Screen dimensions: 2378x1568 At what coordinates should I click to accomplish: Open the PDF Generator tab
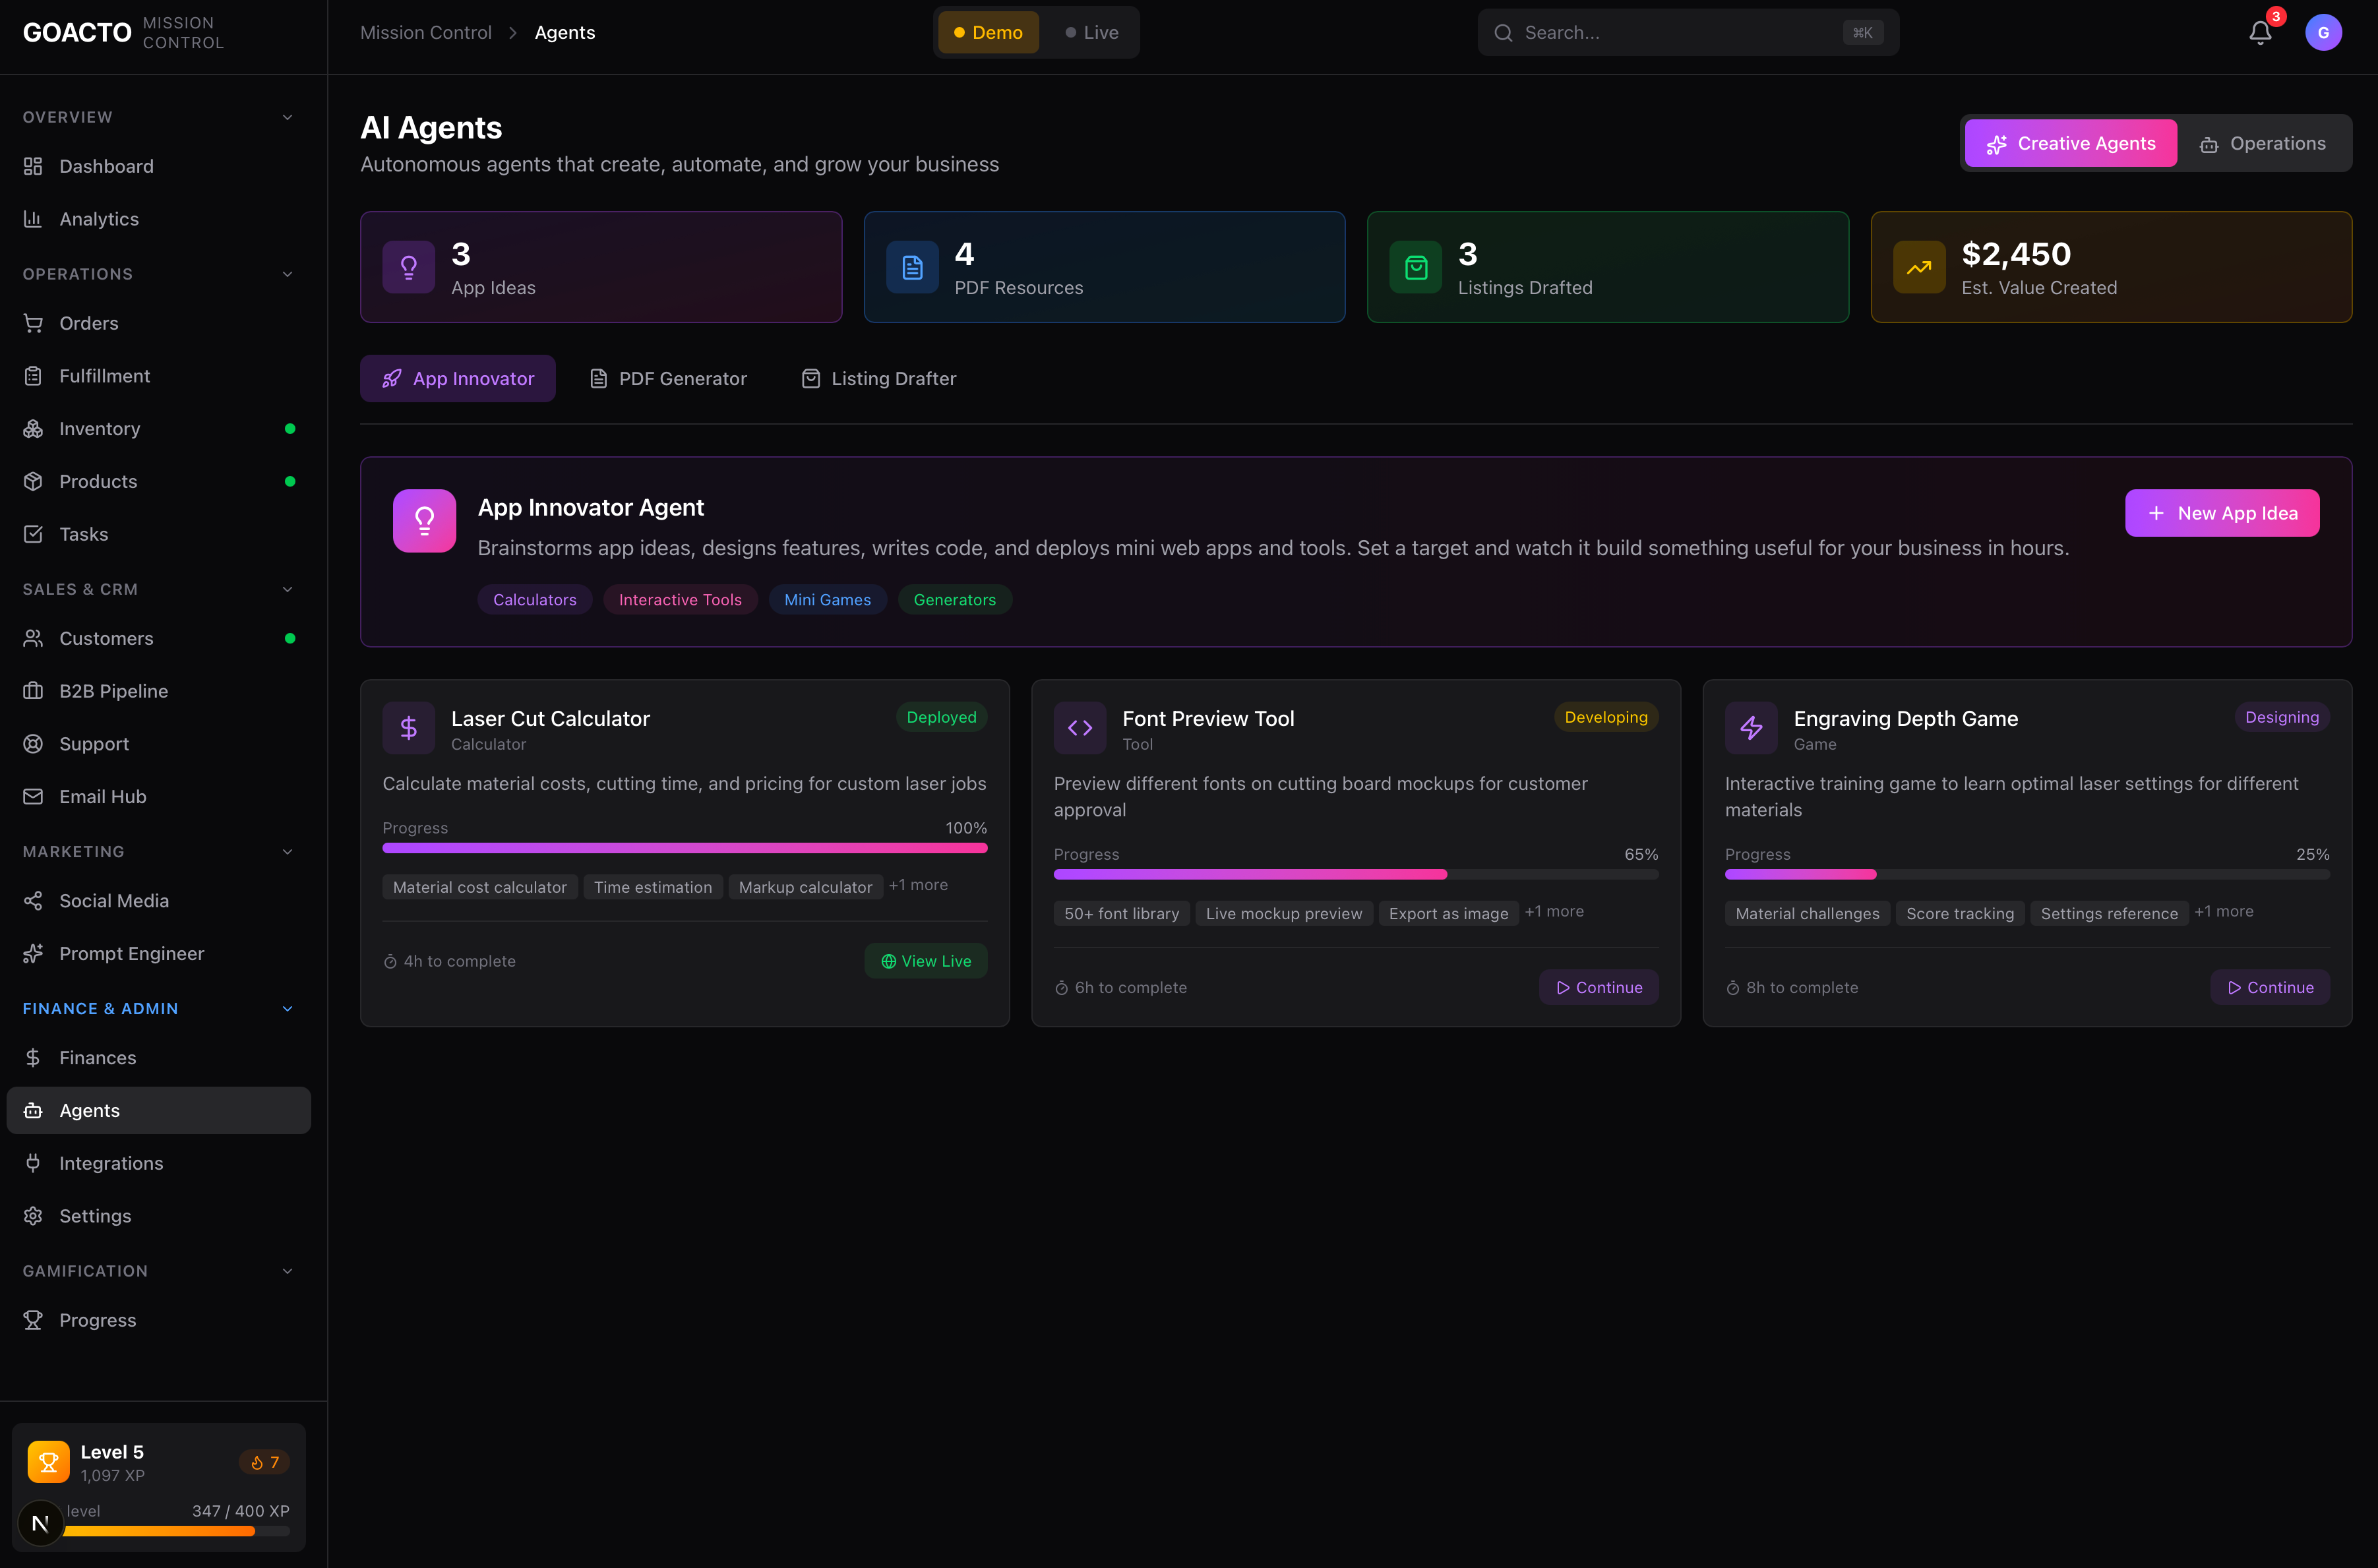coord(668,378)
